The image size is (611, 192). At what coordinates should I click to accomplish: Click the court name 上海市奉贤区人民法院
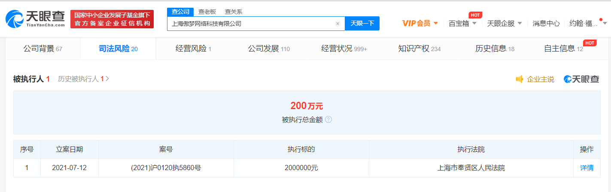point(471,168)
